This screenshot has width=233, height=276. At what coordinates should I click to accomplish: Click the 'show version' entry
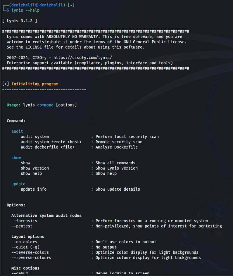click(x=35, y=168)
